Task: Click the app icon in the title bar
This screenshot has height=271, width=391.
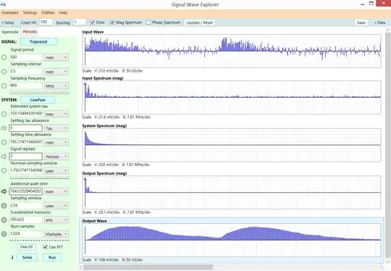Action: 3,4
